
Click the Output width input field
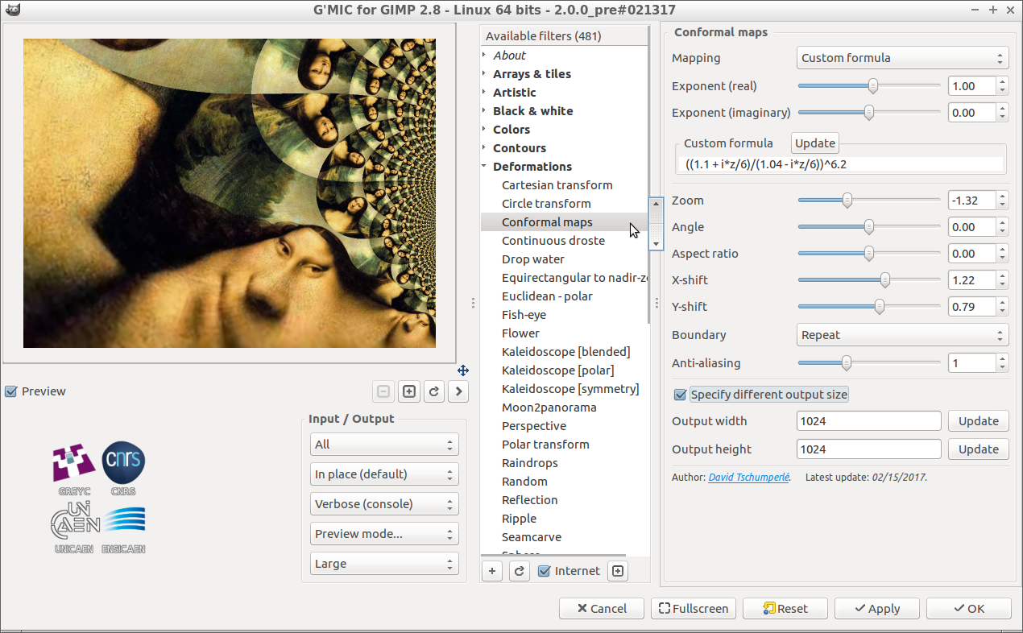tap(869, 421)
